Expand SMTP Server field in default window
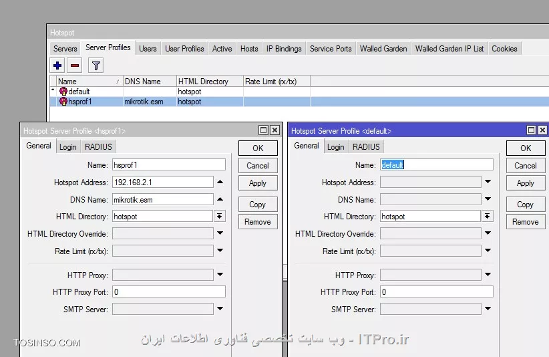549x357 pixels. 488,309
